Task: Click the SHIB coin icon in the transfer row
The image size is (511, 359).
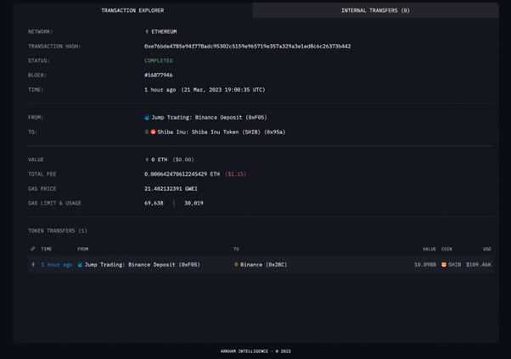Action: 443,265
